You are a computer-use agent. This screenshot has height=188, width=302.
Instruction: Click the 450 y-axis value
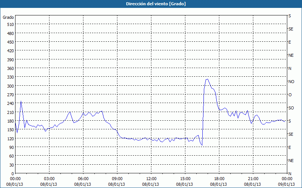(x=11, y=42)
